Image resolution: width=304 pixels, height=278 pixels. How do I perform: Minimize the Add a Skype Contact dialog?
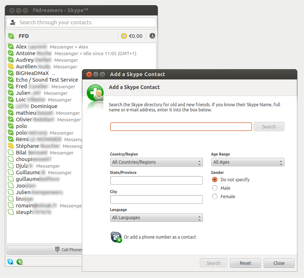point(96,74)
